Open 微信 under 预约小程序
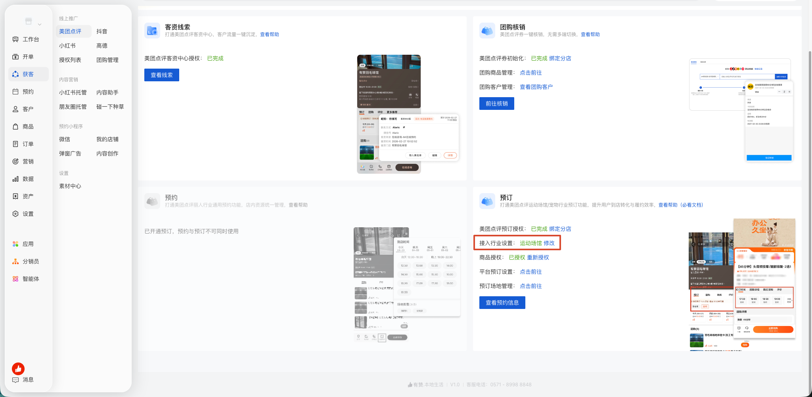The width and height of the screenshot is (812, 397). pos(65,139)
